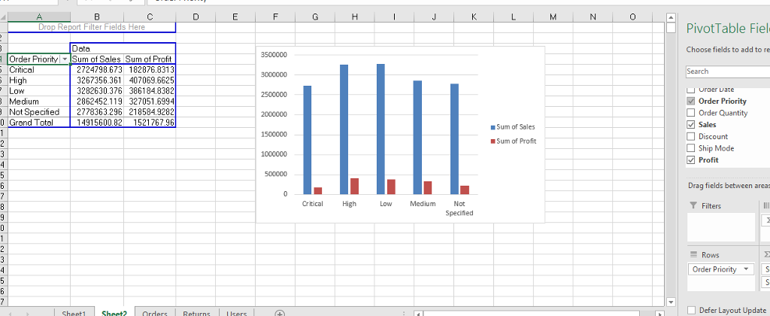Open the Users sheet tab
Viewport: 770px width, 316px height.
(x=236, y=313)
